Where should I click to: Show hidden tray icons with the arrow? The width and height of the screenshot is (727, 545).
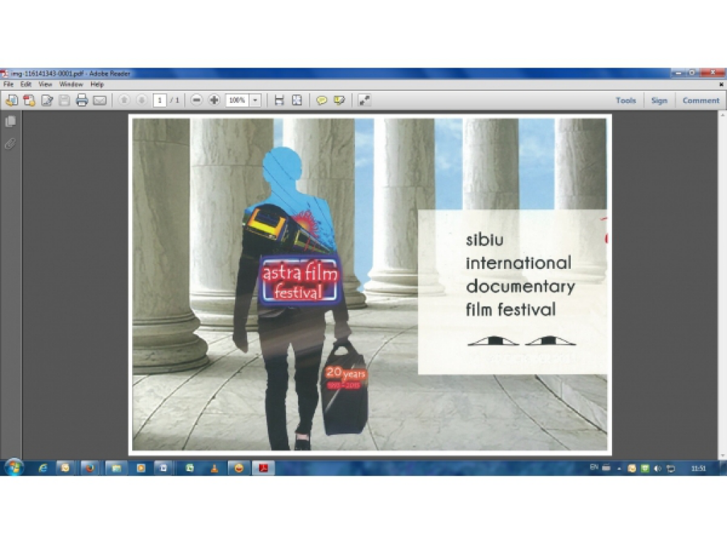(x=619, y=468)
